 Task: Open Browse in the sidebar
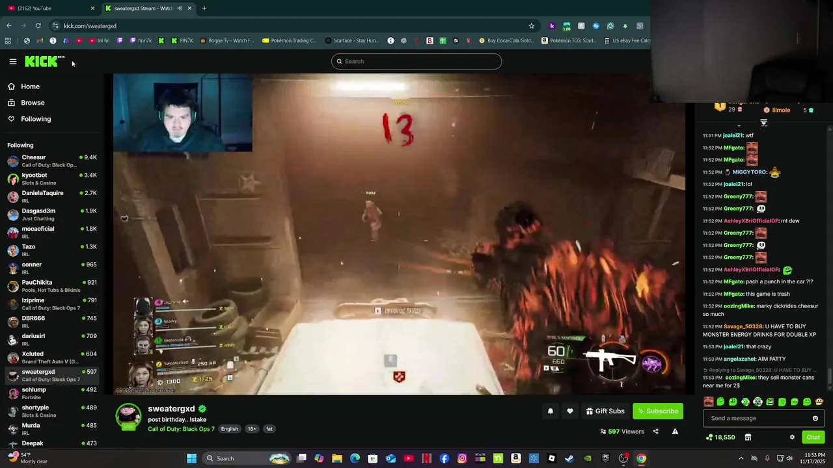(33, 103)
